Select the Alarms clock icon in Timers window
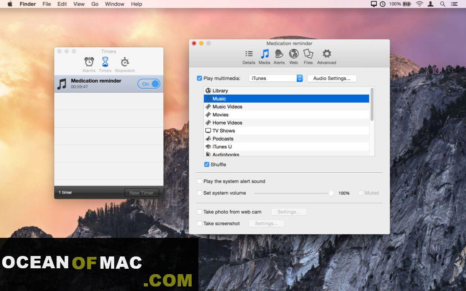Screen dimensions: 466x291 89,65
